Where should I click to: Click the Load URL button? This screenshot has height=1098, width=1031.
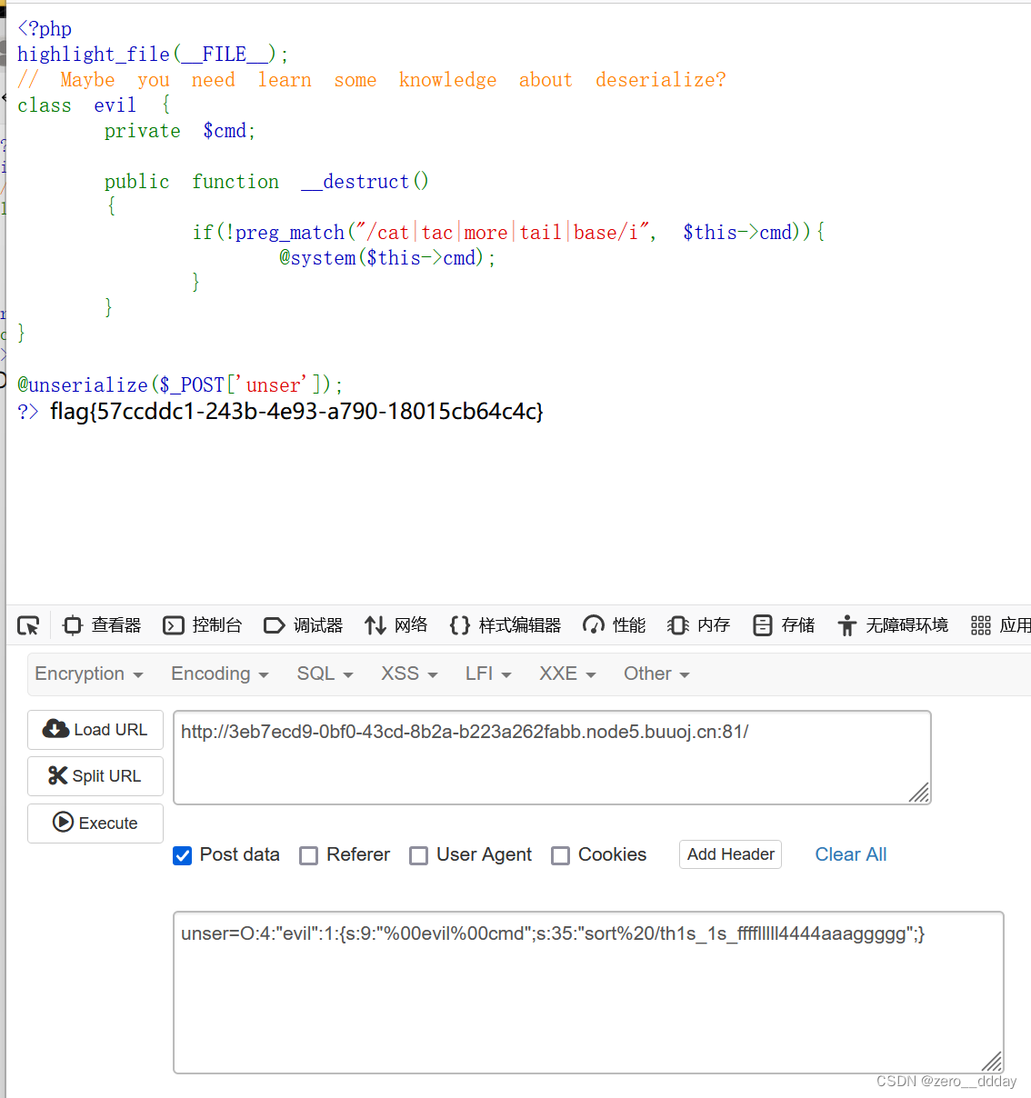[x=95, y=730]
